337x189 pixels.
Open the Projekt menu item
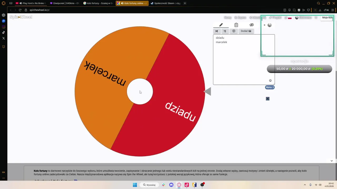pos(275,18)
